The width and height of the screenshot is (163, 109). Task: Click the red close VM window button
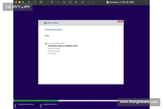[16, 2]
